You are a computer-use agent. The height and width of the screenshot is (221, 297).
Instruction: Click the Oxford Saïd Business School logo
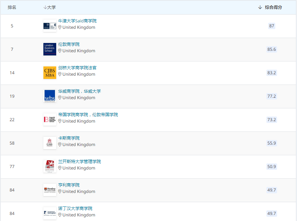tap(50, 26)
